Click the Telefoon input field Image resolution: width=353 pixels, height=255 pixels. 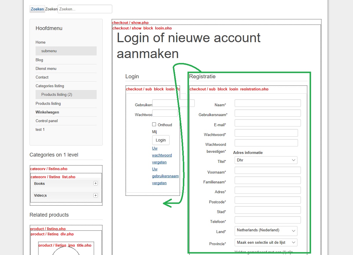(268, 220)
